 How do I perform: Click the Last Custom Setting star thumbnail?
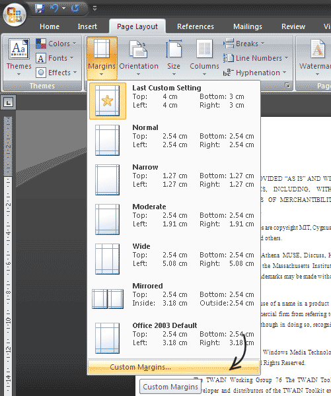click(x=108, y=101)
